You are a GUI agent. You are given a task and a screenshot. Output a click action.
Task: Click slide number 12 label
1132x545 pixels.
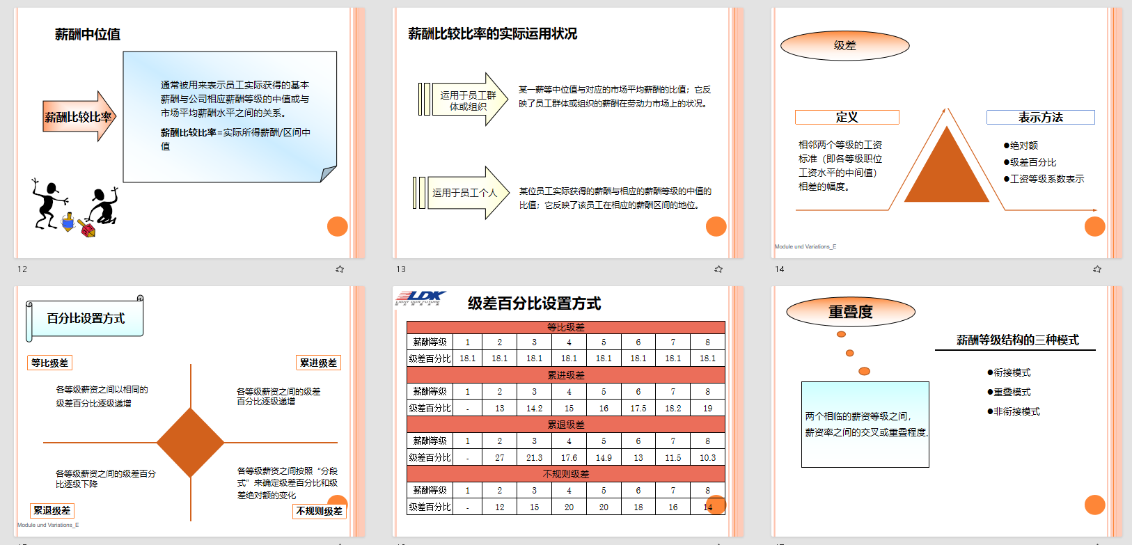click(22, 269)
